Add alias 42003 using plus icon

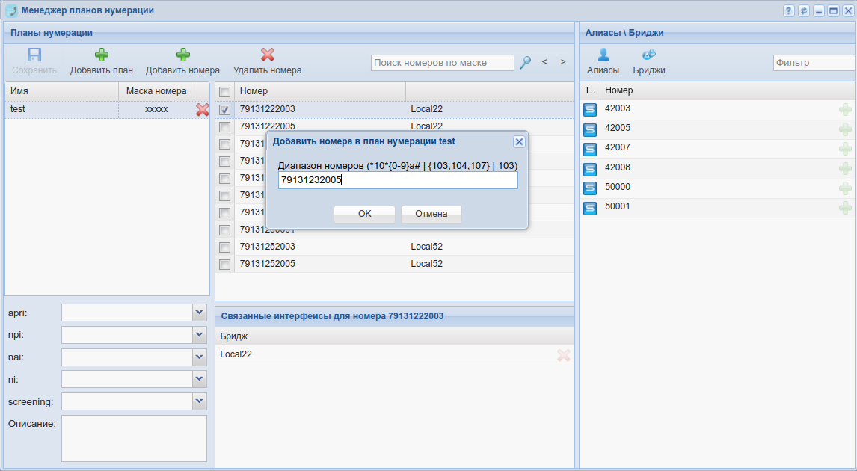pos(845,110)
